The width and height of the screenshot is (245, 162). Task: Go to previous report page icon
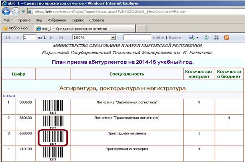pos(17,38)
